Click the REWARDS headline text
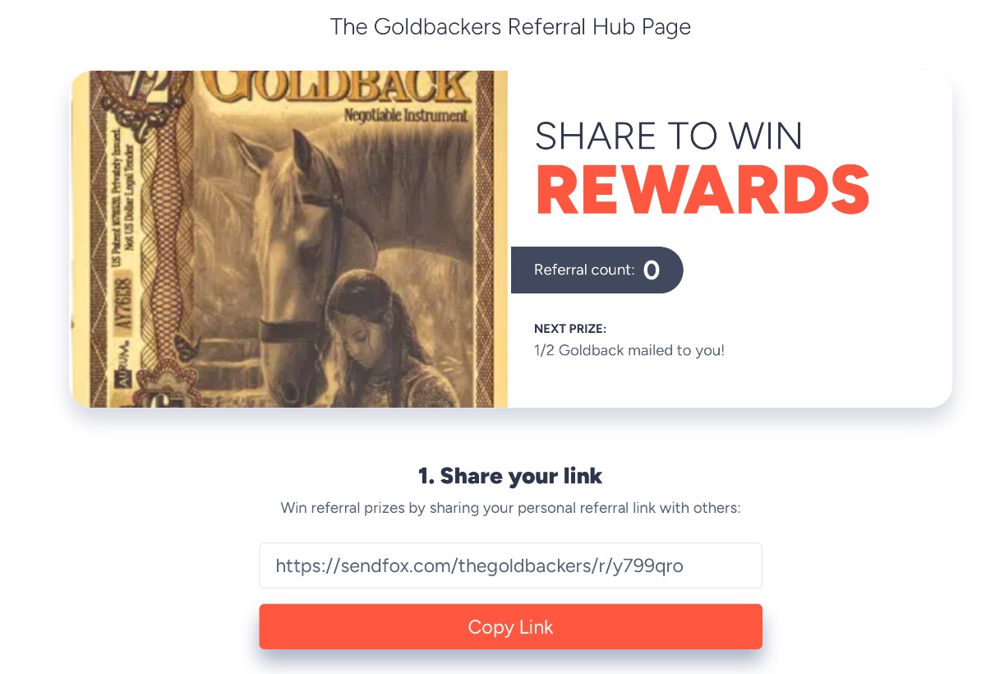Viewport: 986px width, 674px height. coord(703,191)
